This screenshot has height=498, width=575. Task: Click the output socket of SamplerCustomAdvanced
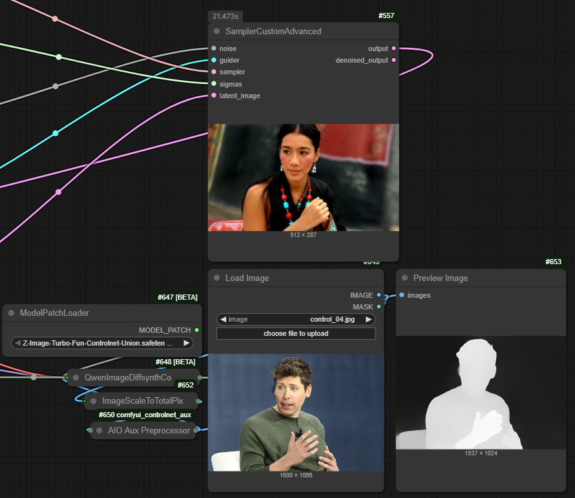[394, 48]
